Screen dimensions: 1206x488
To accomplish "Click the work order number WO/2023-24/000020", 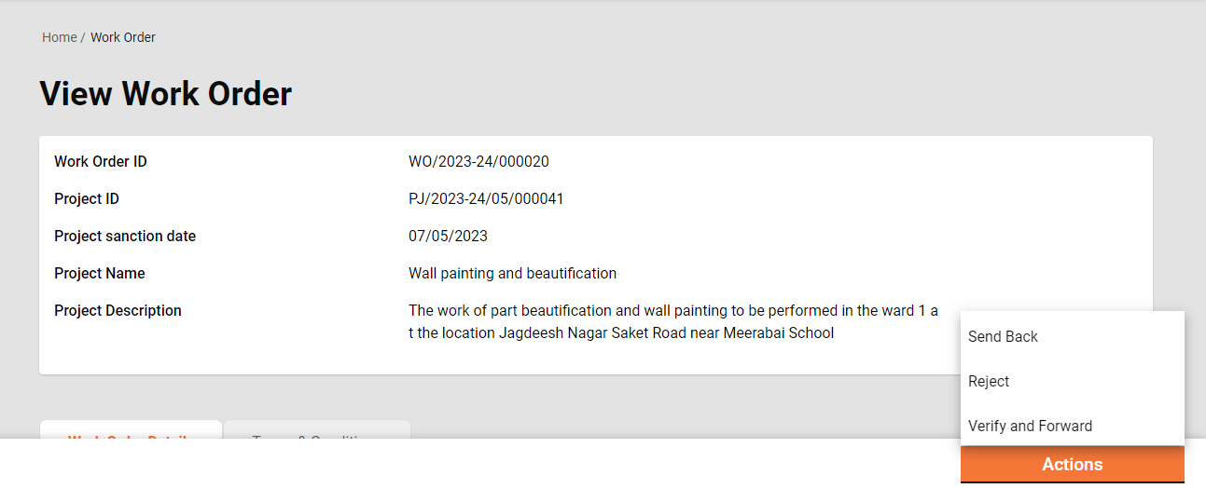I will 478,162.
